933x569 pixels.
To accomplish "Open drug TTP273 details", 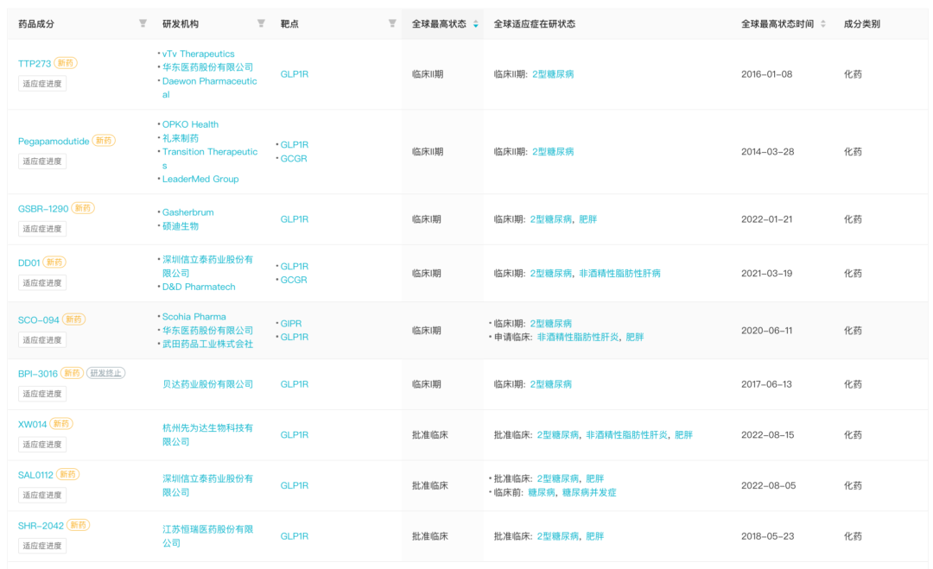I will (35, 64).
